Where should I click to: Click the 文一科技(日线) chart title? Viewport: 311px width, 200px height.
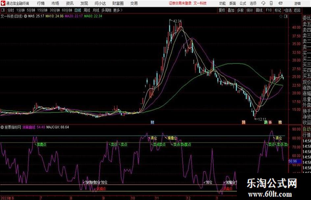click(x=12, y=16)
